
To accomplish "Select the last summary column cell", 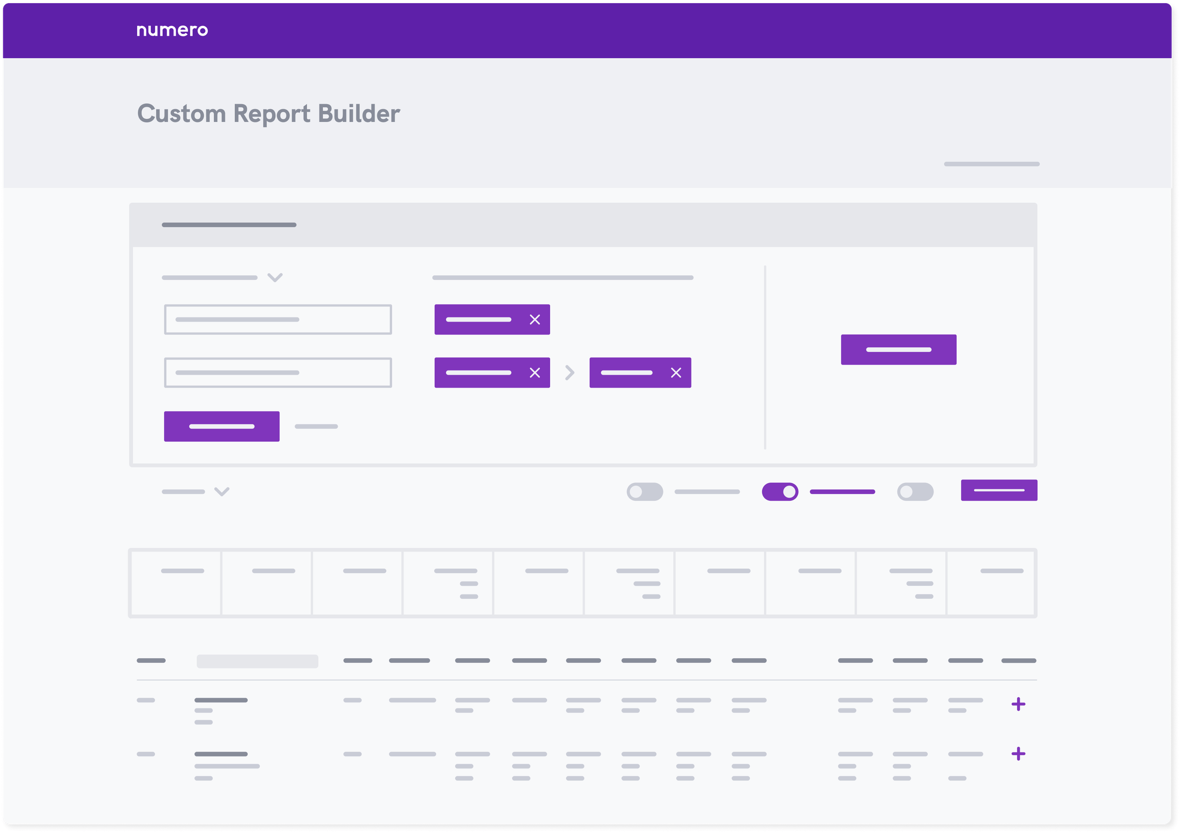I will (990, 583).
